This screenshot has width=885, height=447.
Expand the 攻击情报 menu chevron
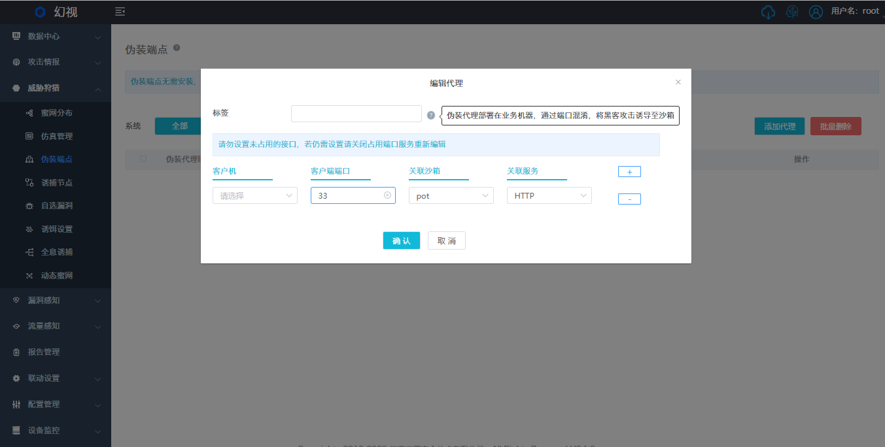click(x=98, y=63)
